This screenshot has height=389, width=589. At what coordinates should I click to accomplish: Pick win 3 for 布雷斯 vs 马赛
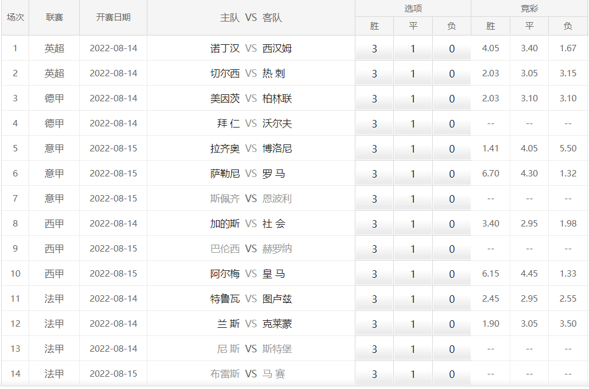pyautogui.click(x=374, y=374)
